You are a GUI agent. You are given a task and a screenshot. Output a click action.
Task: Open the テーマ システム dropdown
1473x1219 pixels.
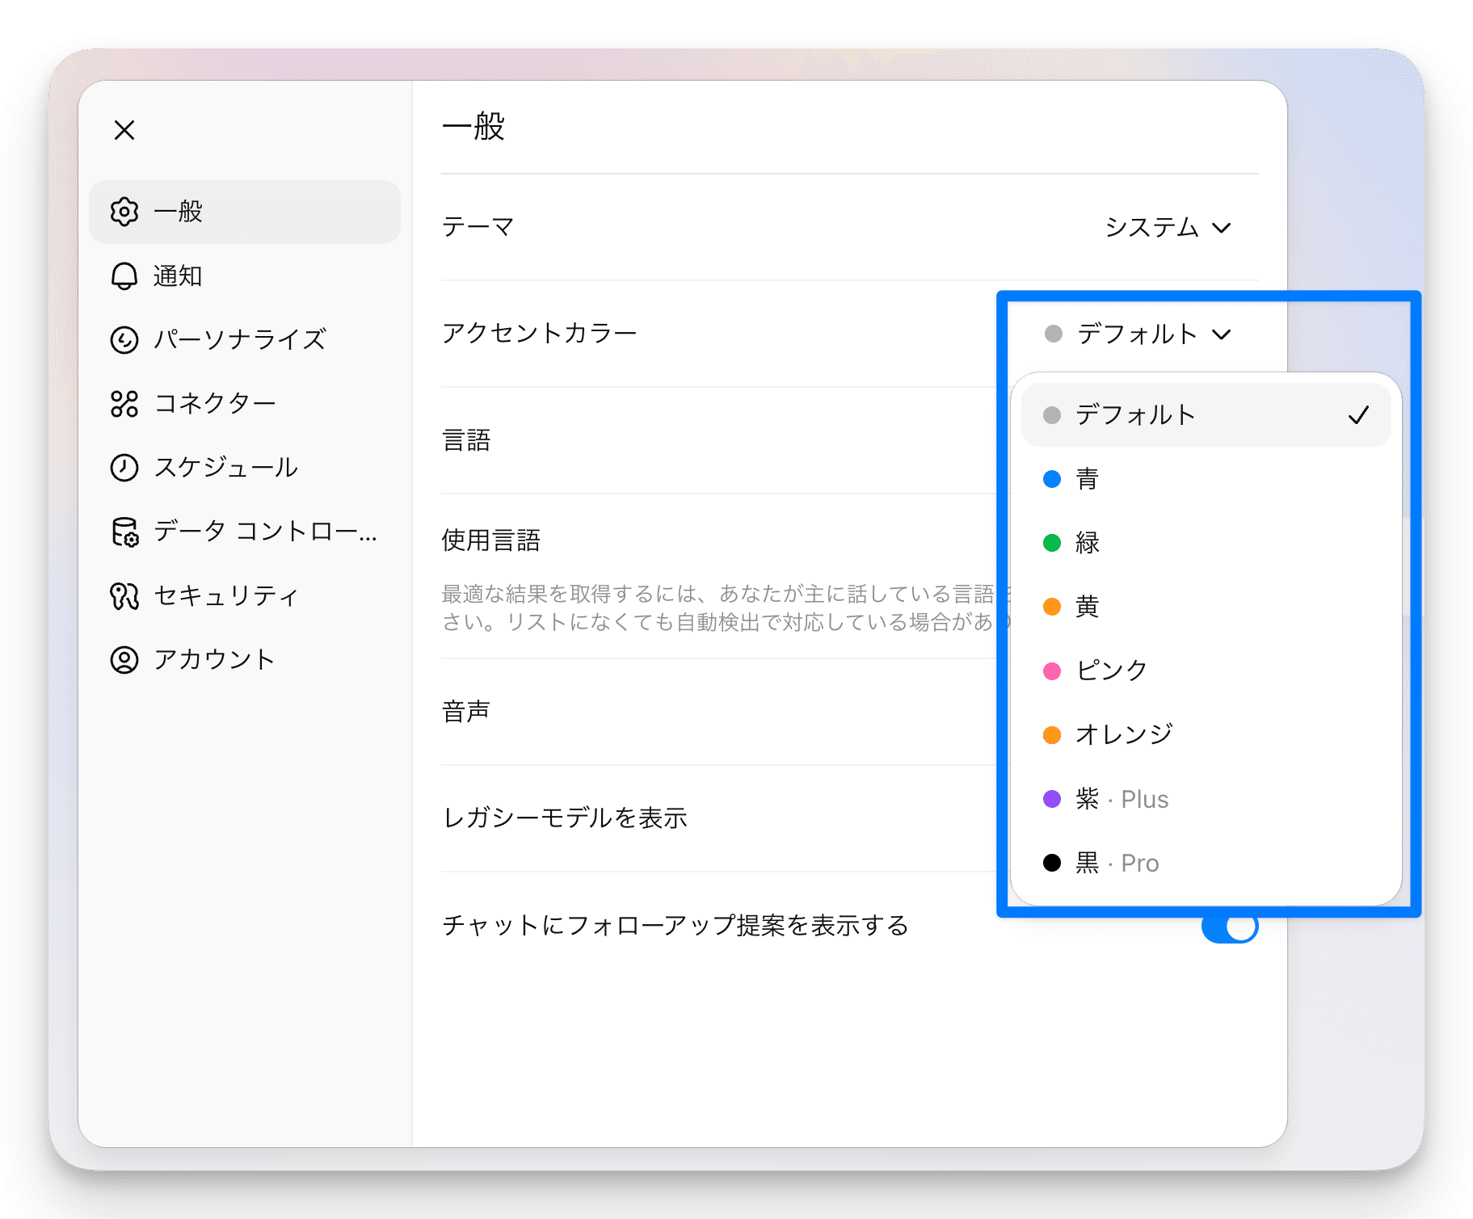coord(1167,228)
